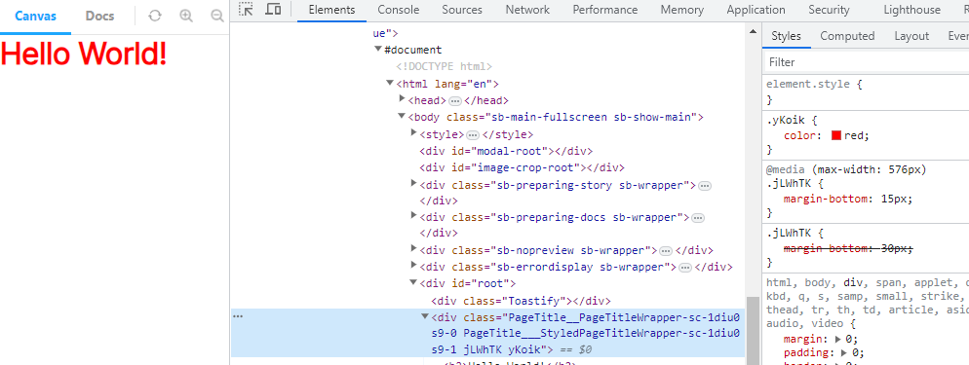The height and width of the screenshot is (365, 969).
Task: Select the DOCTYPE html comment row
Action: pyautogui.click(x=444, y=66)
